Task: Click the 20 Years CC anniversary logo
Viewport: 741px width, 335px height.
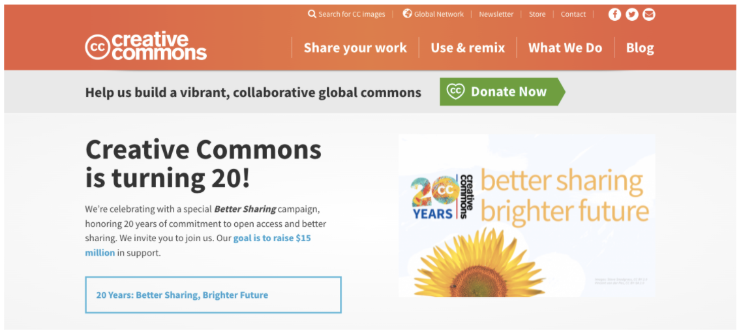Action: 439,197
